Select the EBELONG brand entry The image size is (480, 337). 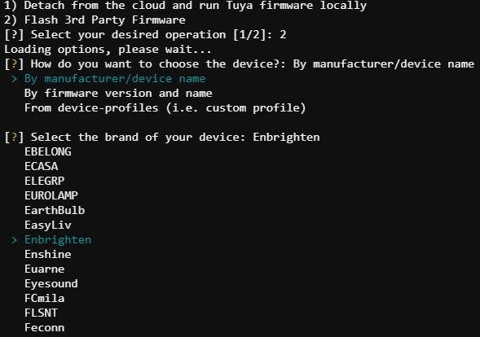[48, 151]
